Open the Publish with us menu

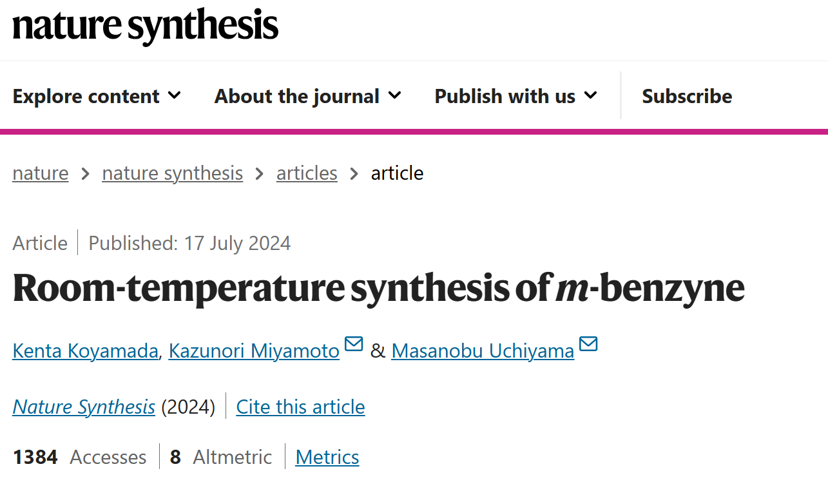point(516,96)
